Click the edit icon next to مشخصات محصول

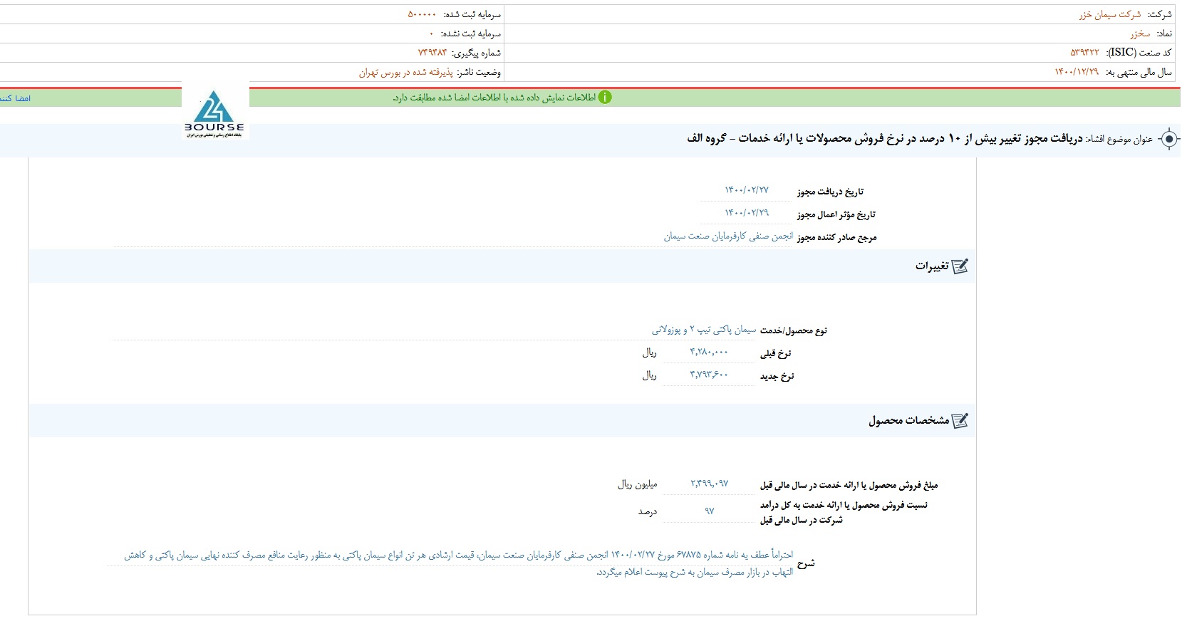(x=960, y=421)
